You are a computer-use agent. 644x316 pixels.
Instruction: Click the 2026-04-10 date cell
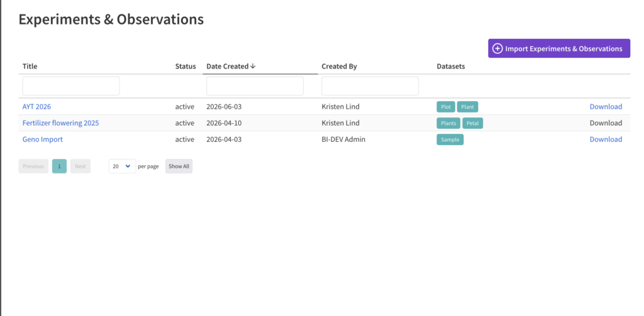(224, 123)
